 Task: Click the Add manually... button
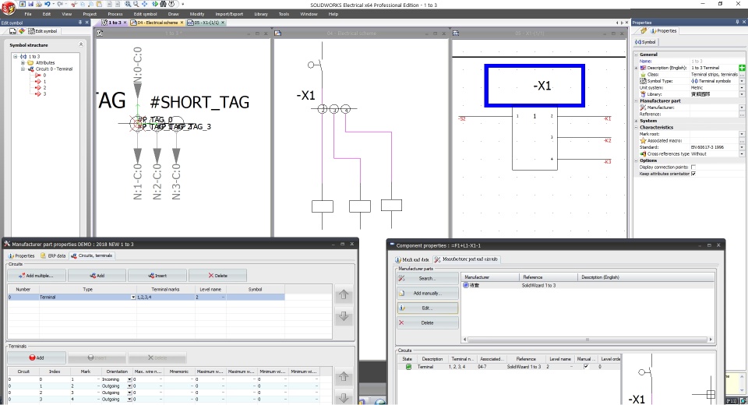[428, 294]
